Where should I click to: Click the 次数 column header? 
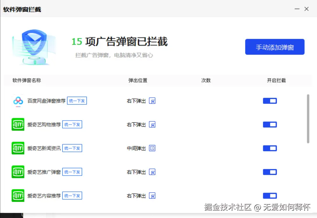206,80
